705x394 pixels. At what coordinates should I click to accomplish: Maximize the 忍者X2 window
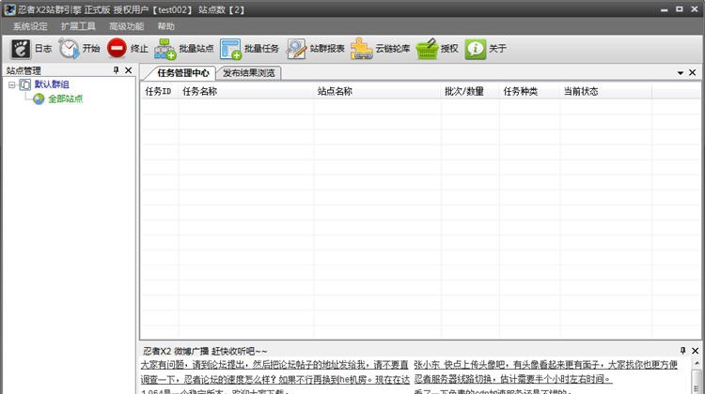tap(680, 9)
